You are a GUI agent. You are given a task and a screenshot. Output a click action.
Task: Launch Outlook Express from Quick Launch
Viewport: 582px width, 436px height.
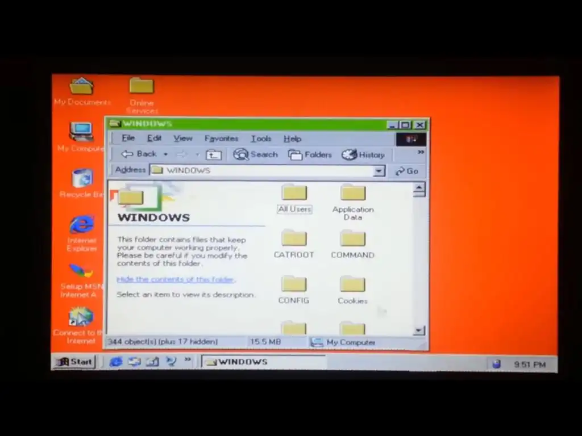click(134, 362)
